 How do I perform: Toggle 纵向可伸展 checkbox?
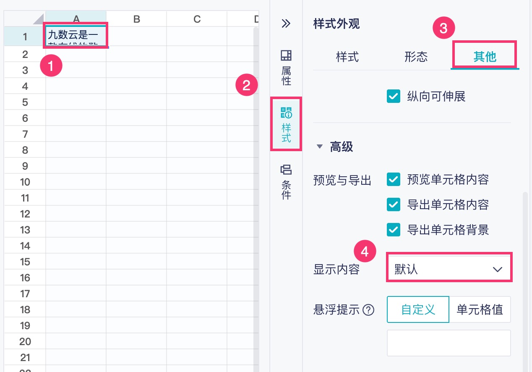pos(393,97)
